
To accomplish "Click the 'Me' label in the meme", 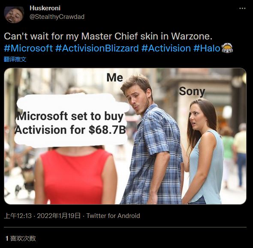I will pos(115,78).
